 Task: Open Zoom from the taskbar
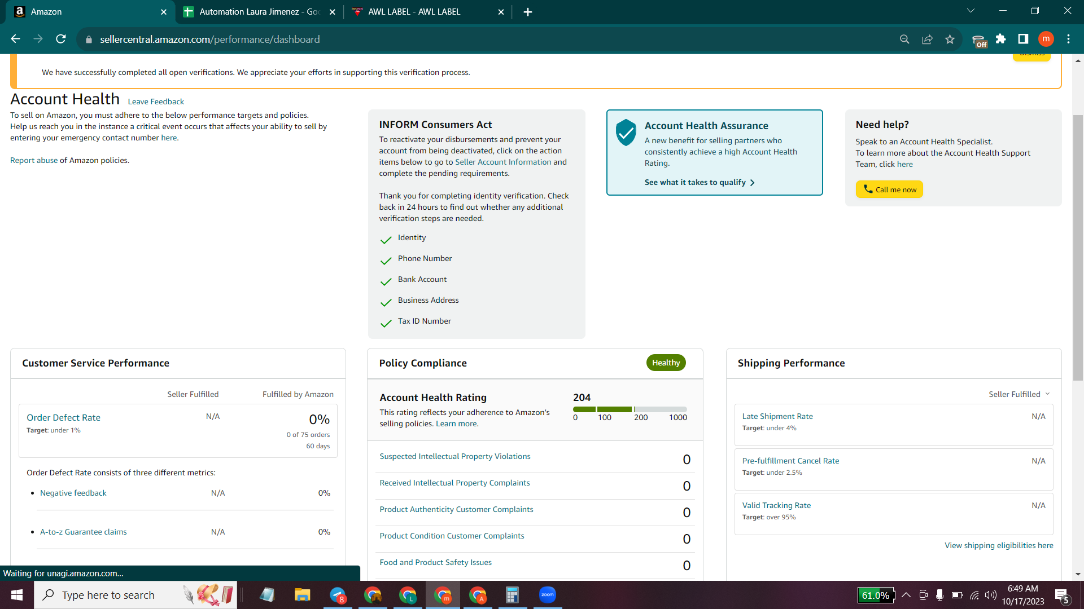pyautogui.click(x=547, y=595)
